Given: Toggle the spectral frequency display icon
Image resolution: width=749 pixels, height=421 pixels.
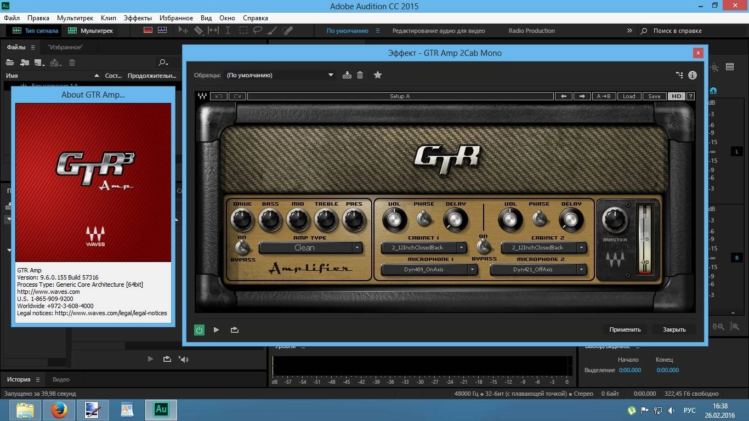Looking at the screenshot, I should tap(148, 31).
